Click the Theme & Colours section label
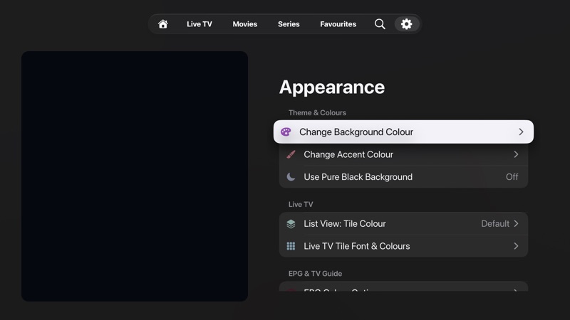This screenshot has width=570, height=320. (x=317, y=112)
